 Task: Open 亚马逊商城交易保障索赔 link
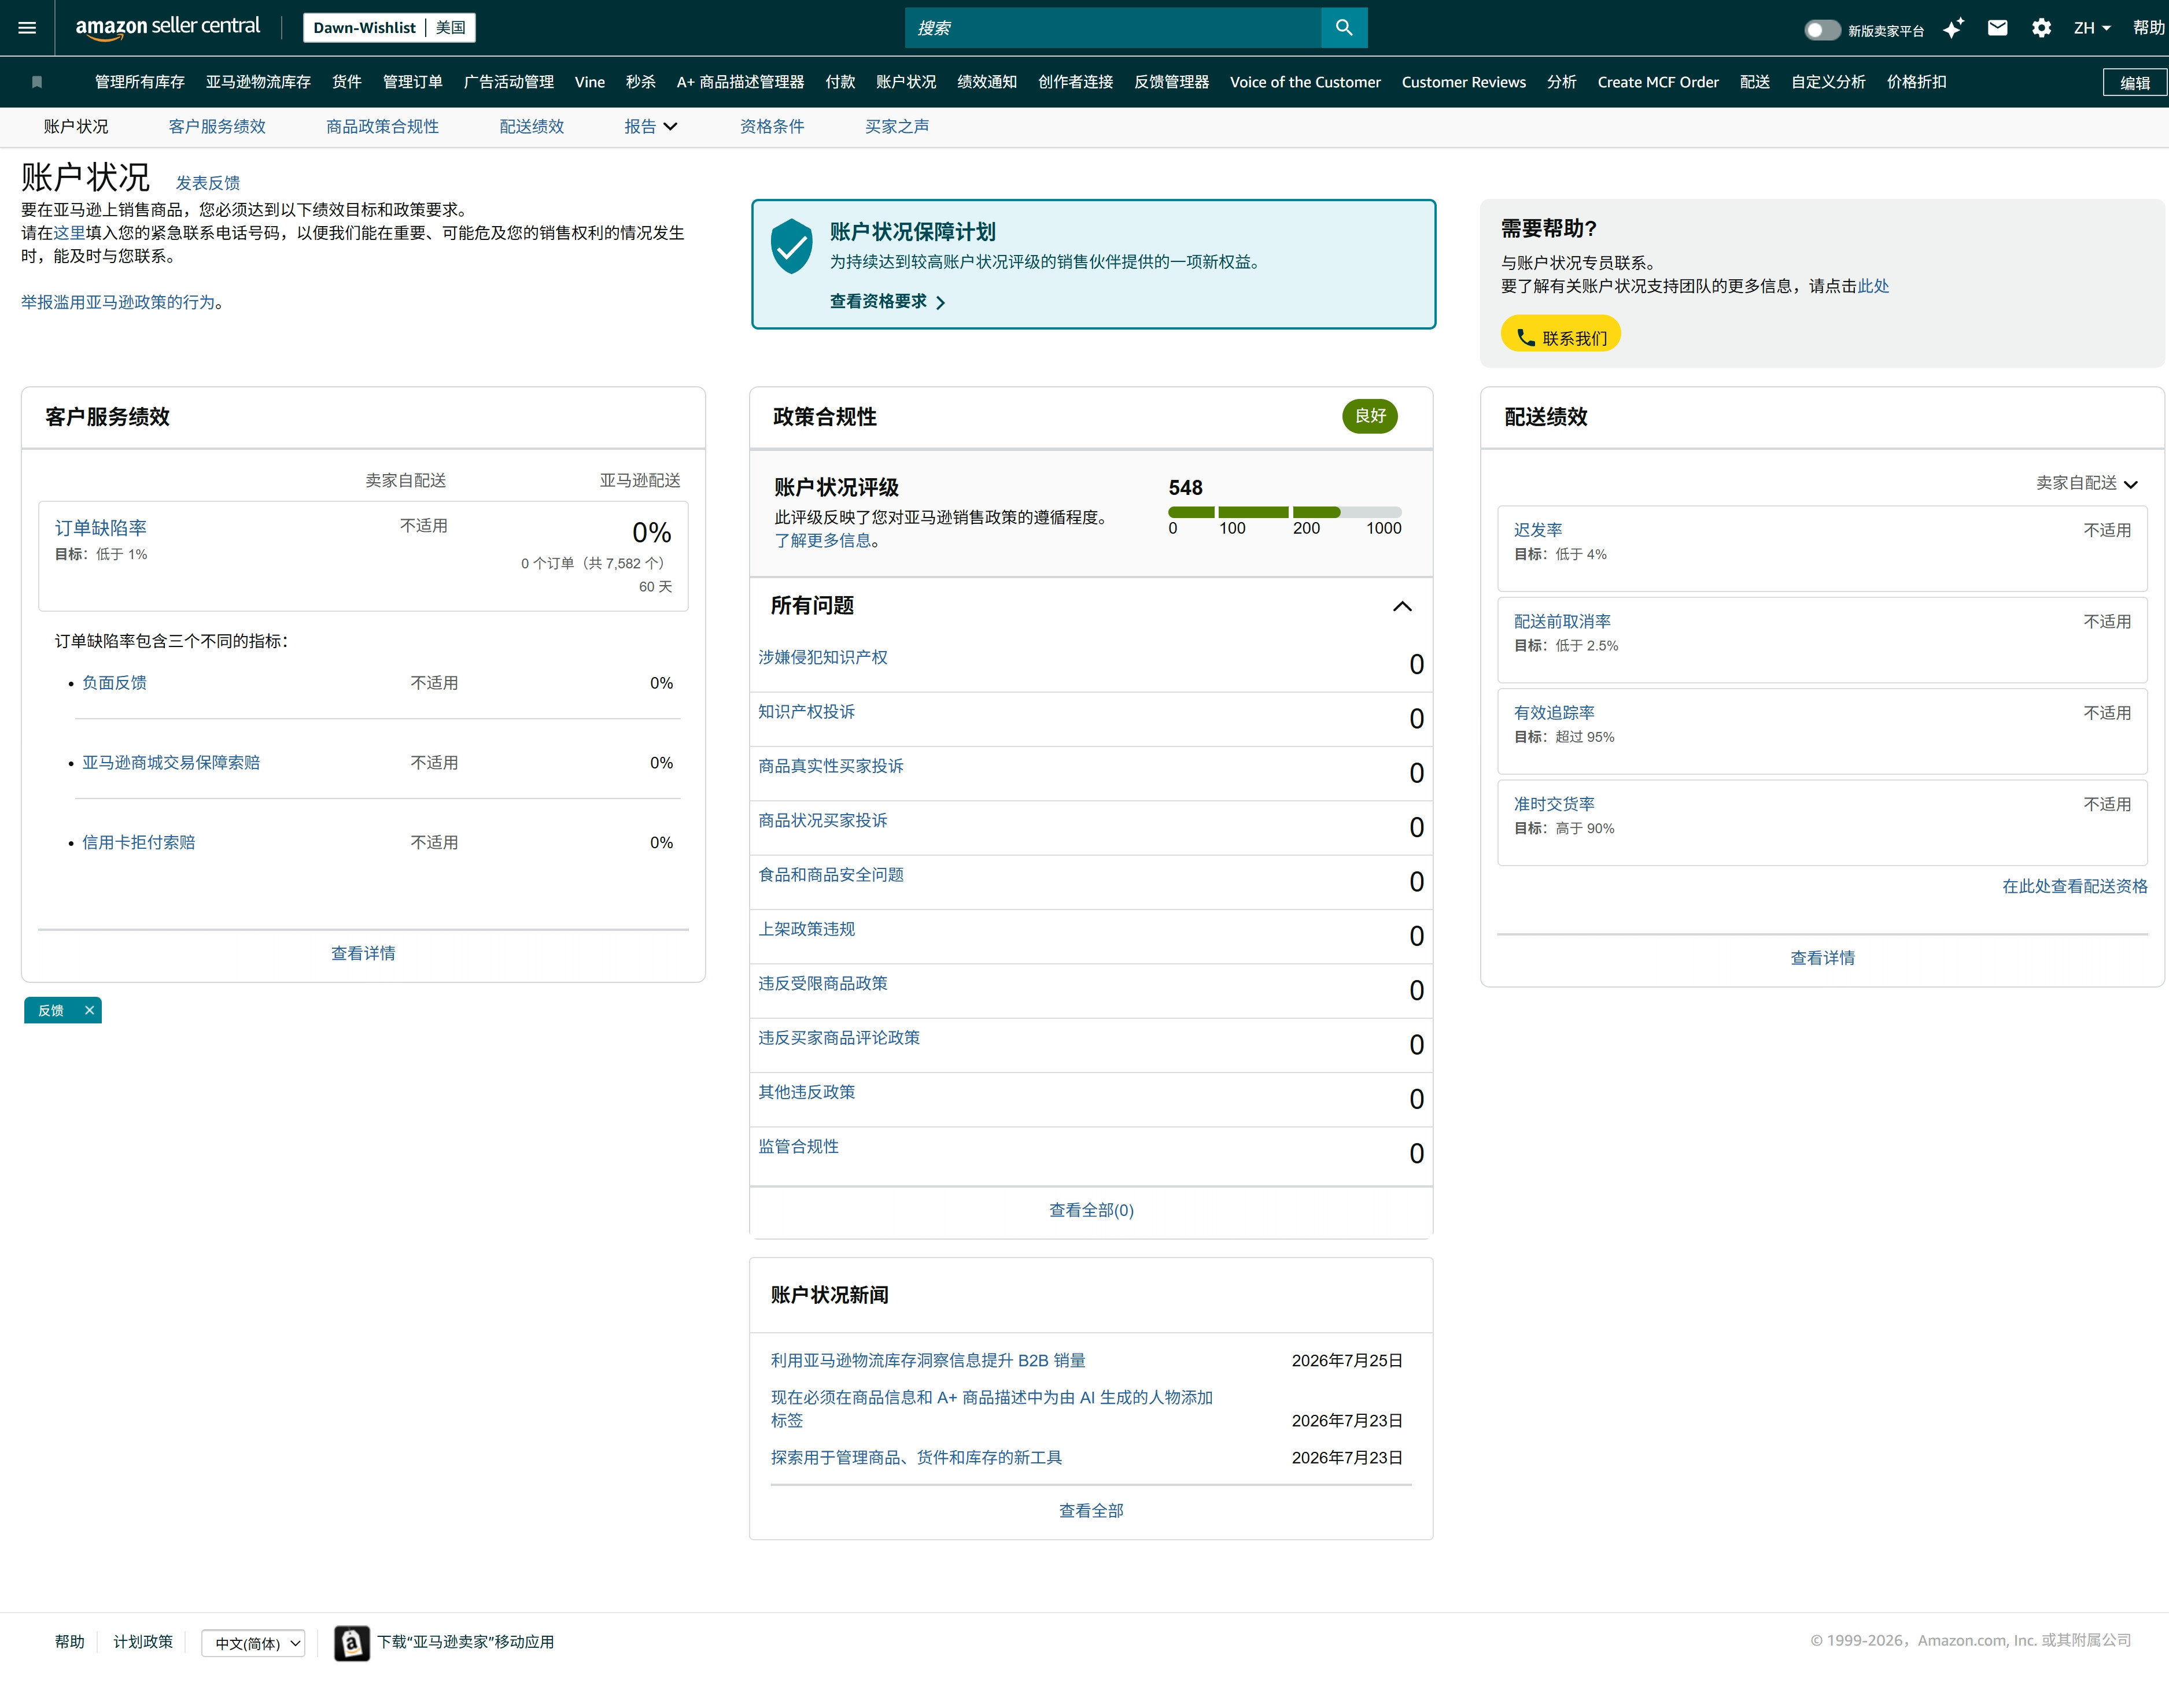(x=171, y=763)
